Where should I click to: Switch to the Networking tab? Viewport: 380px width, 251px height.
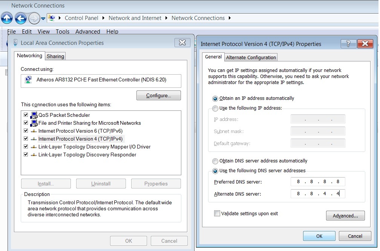29,55
